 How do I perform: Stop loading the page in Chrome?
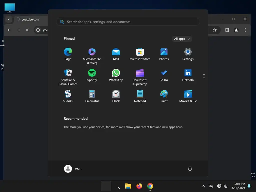(x=27, y=30)
